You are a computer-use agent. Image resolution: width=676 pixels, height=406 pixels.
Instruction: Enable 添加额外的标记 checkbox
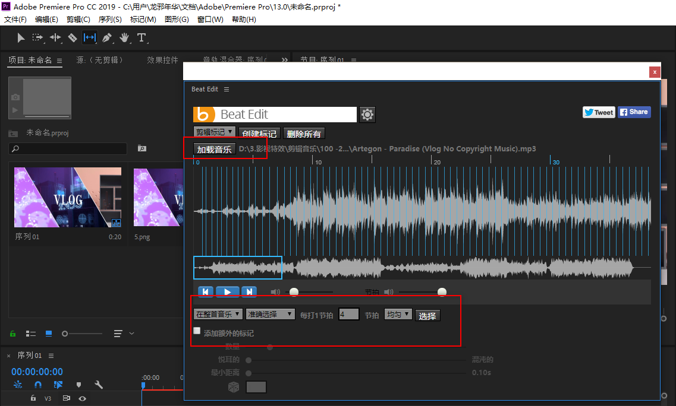(x=197, y=331)
